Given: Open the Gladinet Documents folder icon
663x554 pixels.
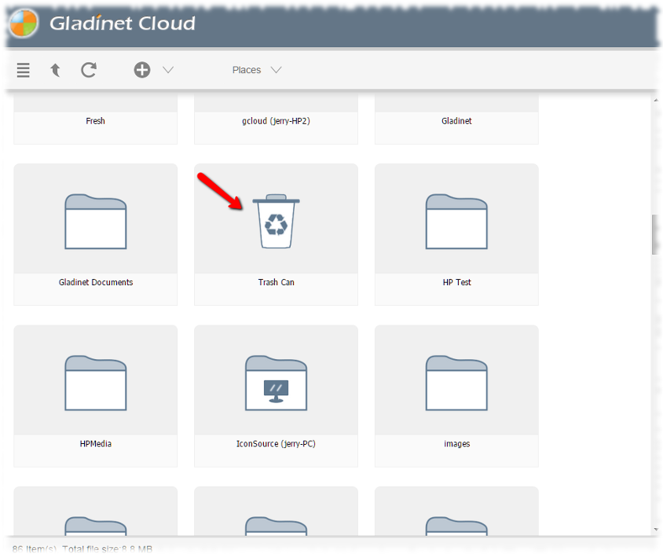Looking at the screenshot, I should (x=96, y=221).
